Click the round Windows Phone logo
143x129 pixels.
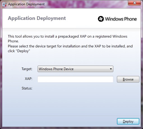pos(101,19)
